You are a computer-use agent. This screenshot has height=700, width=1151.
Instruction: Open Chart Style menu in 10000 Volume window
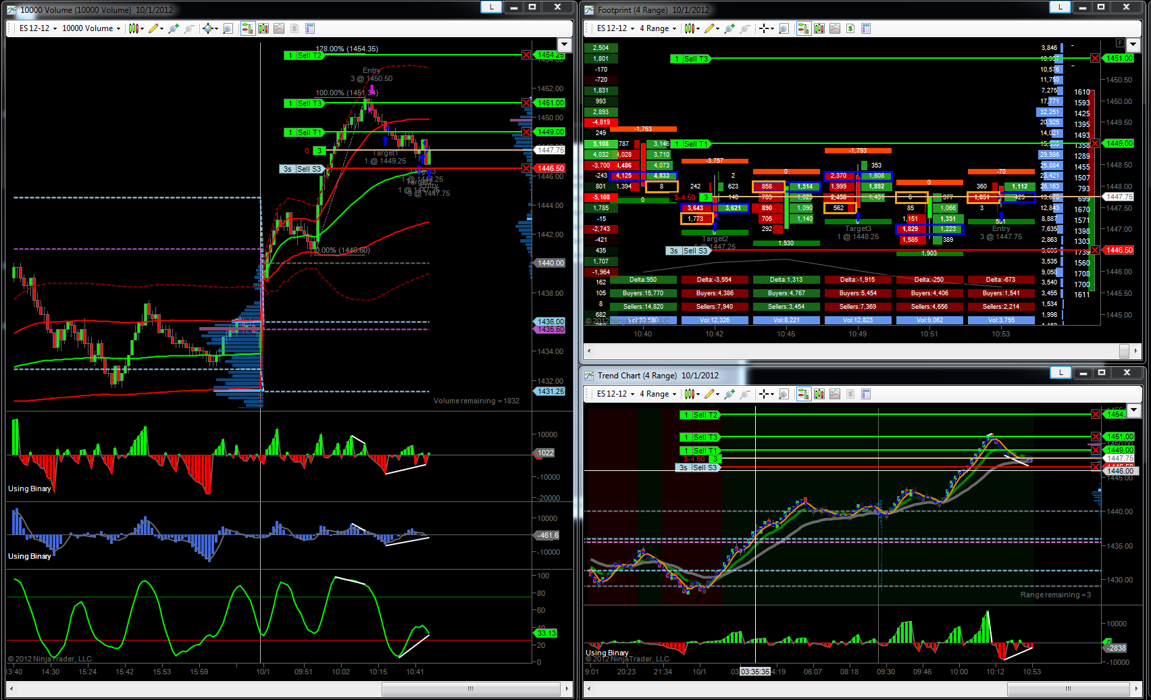136,28
